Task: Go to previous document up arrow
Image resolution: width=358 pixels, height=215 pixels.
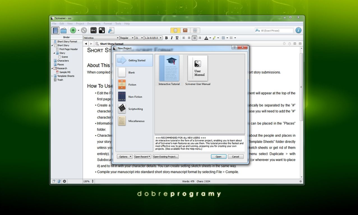Action: point(284,44)
